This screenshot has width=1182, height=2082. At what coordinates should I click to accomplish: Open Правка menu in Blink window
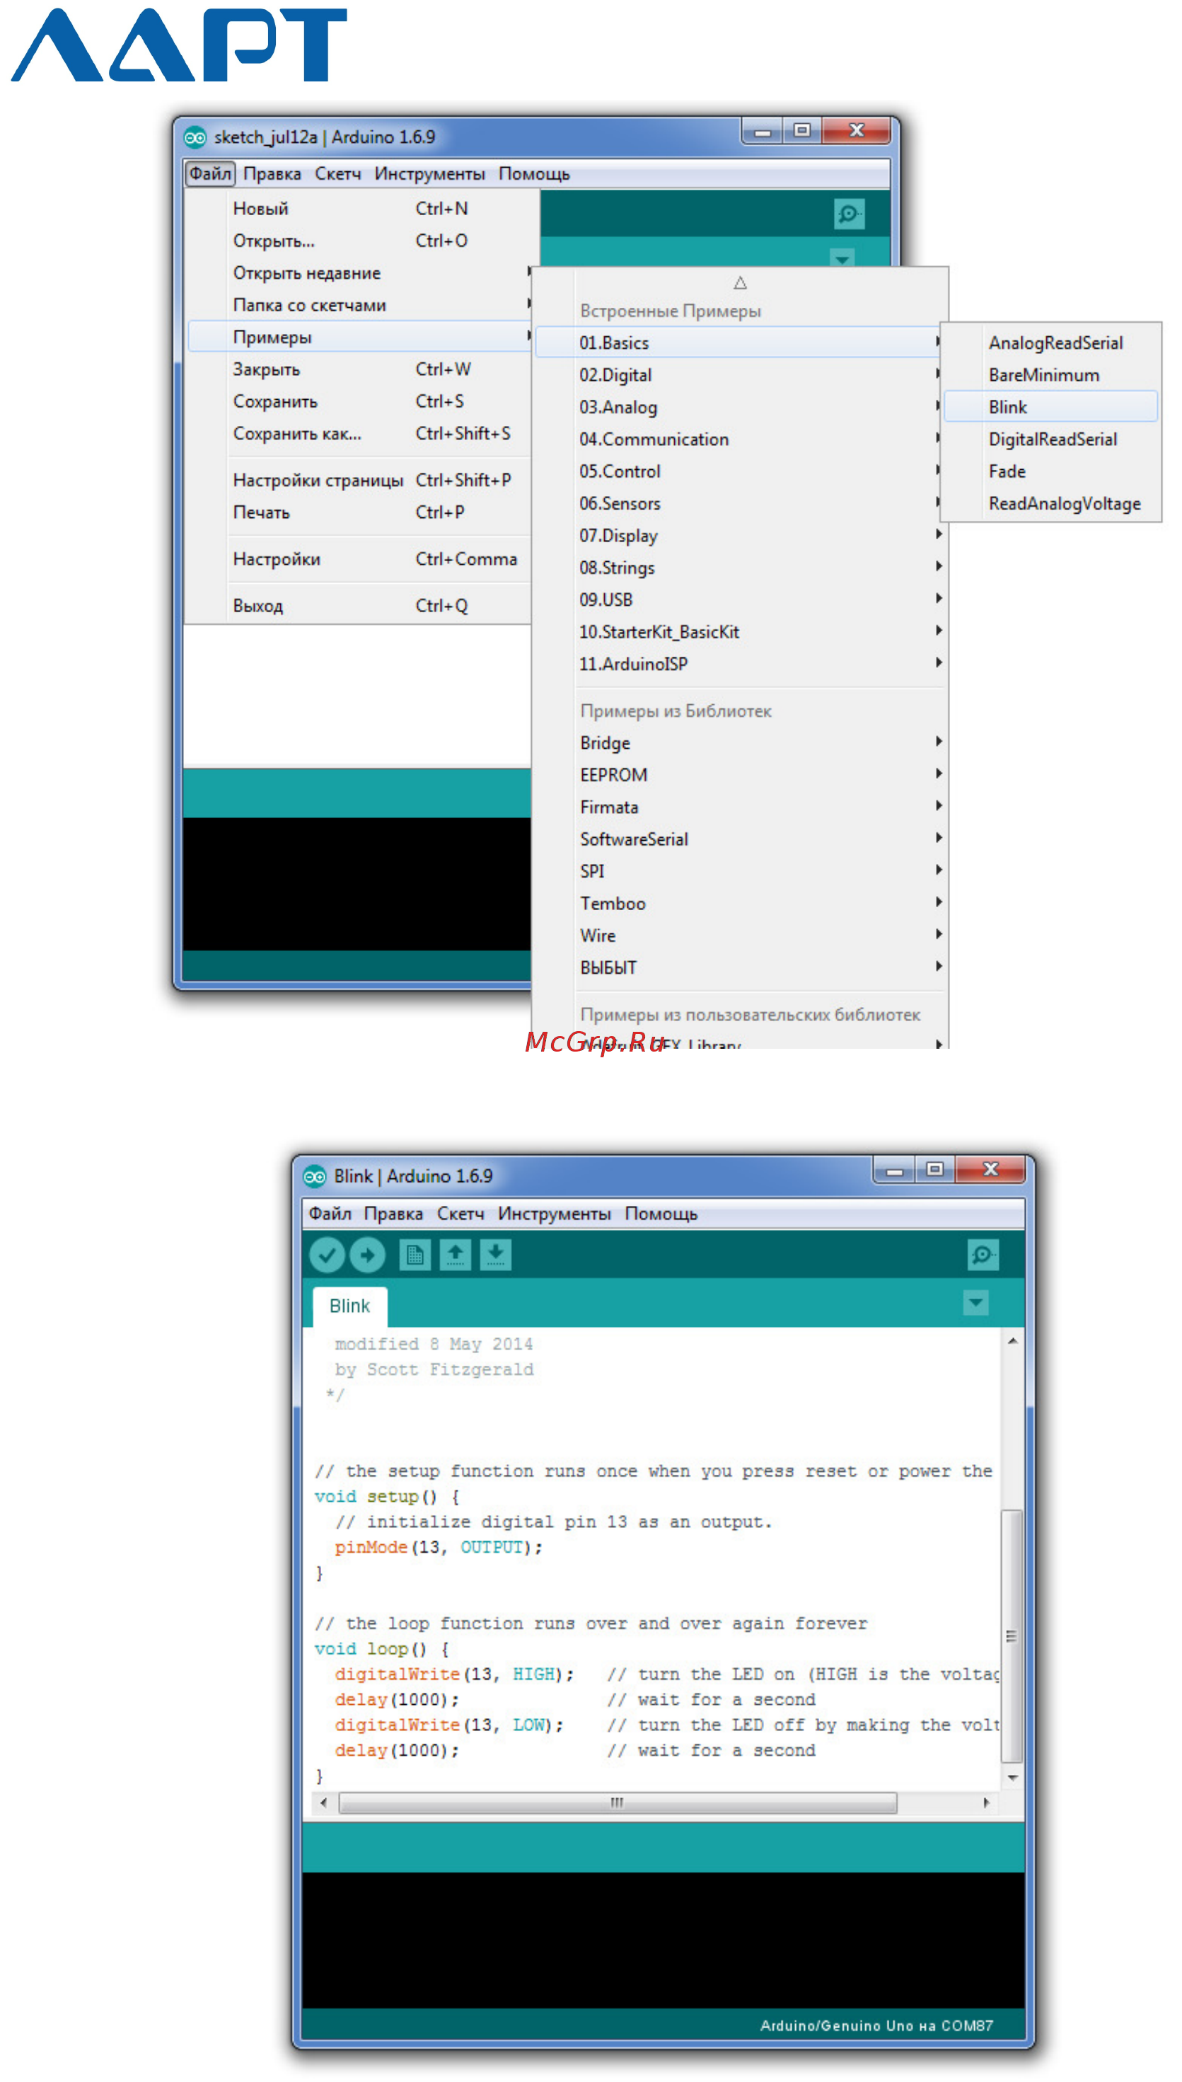(x=393, y=1214)
